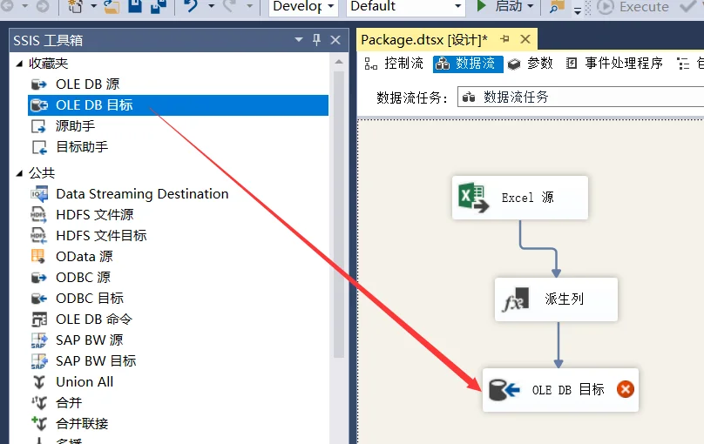Collapse the 收藏夹 toolbox group
704x444 pixels.
[x=19, y=64]
